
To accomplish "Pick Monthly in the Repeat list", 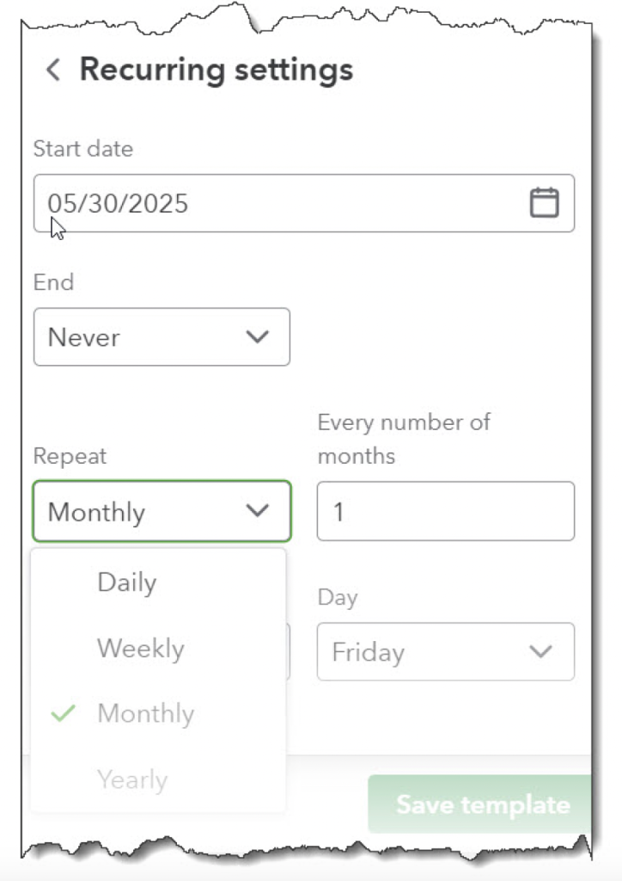I will click(146, 713).
